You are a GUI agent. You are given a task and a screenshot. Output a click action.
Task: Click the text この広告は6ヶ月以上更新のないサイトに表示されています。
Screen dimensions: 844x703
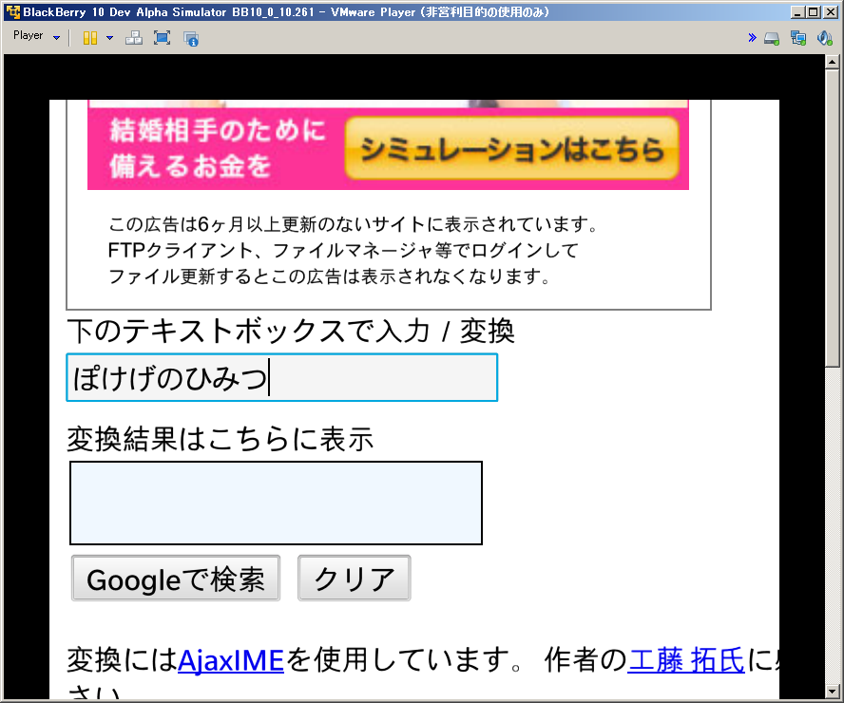[354, 224]
